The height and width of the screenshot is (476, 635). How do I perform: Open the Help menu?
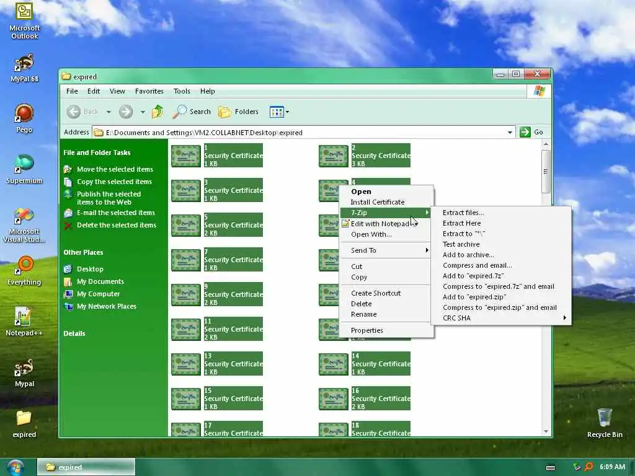207,91
